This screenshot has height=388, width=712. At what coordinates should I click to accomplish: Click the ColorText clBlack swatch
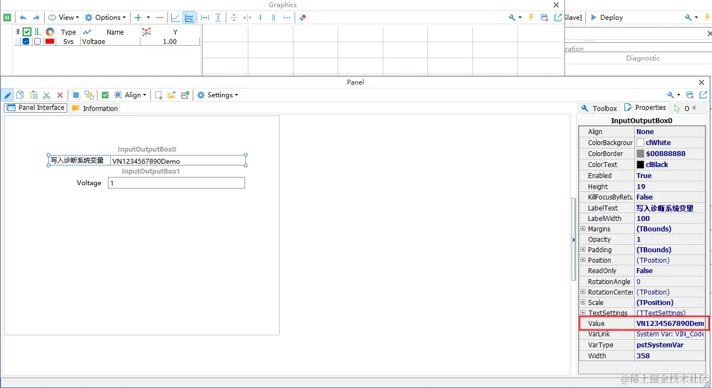click(x=640, y=164)
